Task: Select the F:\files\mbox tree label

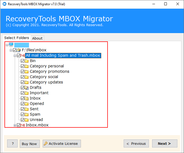Action: coord(34,50)
